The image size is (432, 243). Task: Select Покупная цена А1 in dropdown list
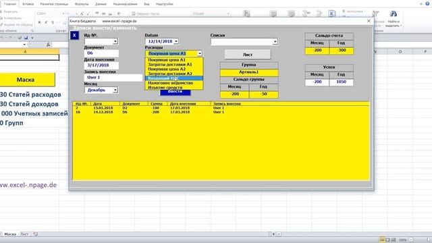174,60
